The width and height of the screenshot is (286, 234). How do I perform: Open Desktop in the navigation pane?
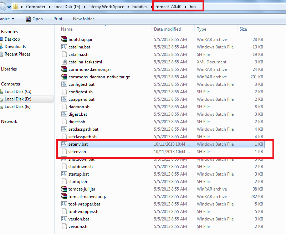point(12,39)
